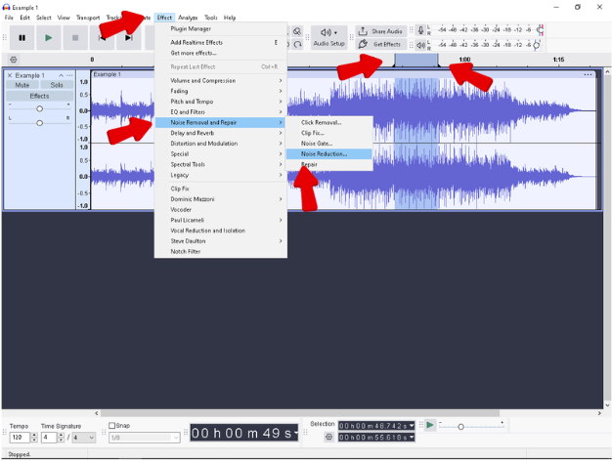Click play-at-speed green button at bottom
The width and height of the screenshot is (612, 463).
(x=429, y=426)
